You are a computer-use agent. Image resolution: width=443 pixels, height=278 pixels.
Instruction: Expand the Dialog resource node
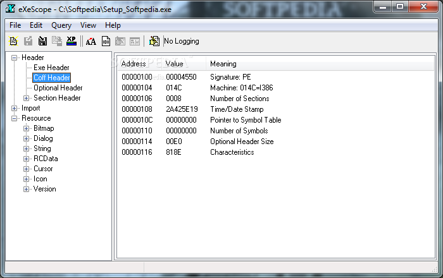[x=26, y=139]
